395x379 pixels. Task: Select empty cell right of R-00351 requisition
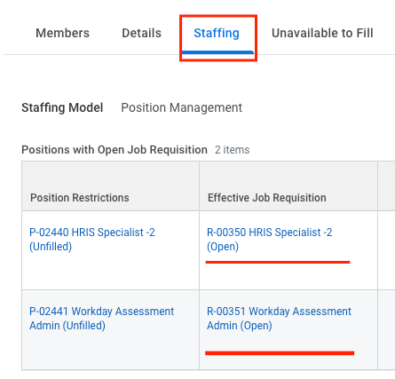pos(386,329)
